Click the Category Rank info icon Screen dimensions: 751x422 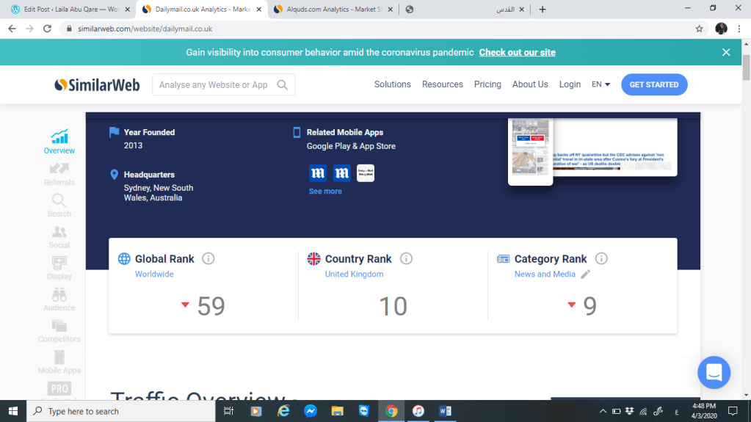[x=601, y=258]
